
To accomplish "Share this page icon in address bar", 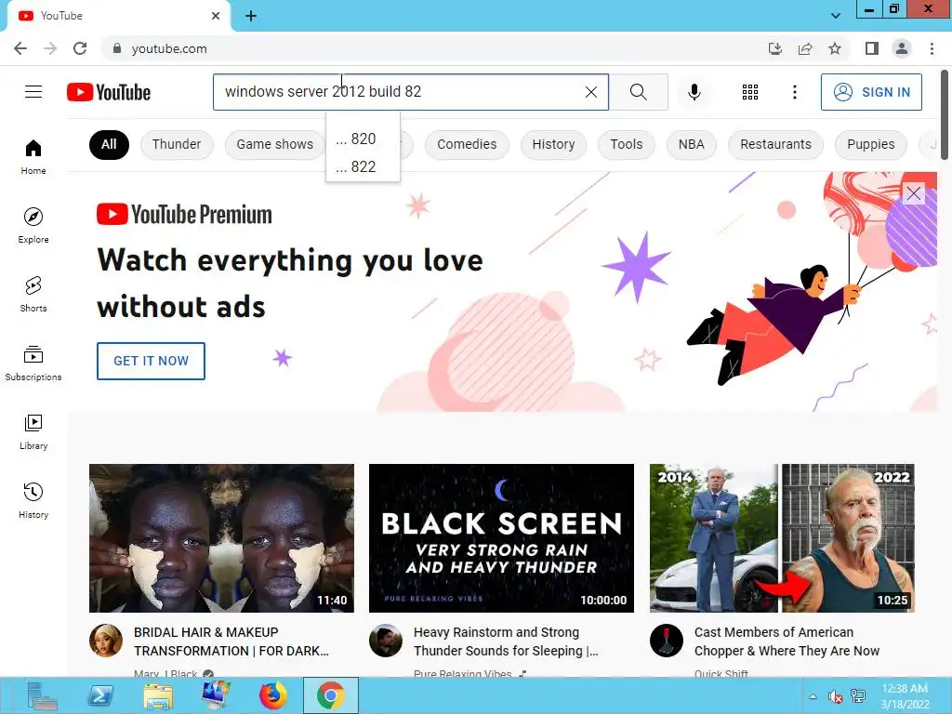I will [x=805, y=48].
